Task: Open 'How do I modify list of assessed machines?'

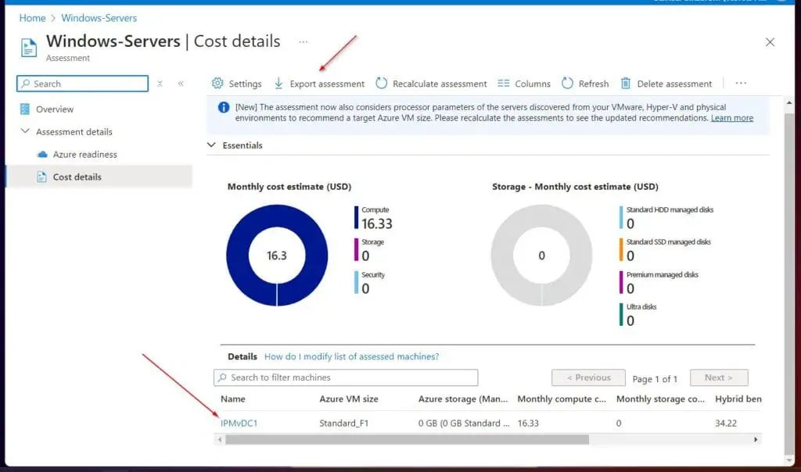Action: click(351, 356)
